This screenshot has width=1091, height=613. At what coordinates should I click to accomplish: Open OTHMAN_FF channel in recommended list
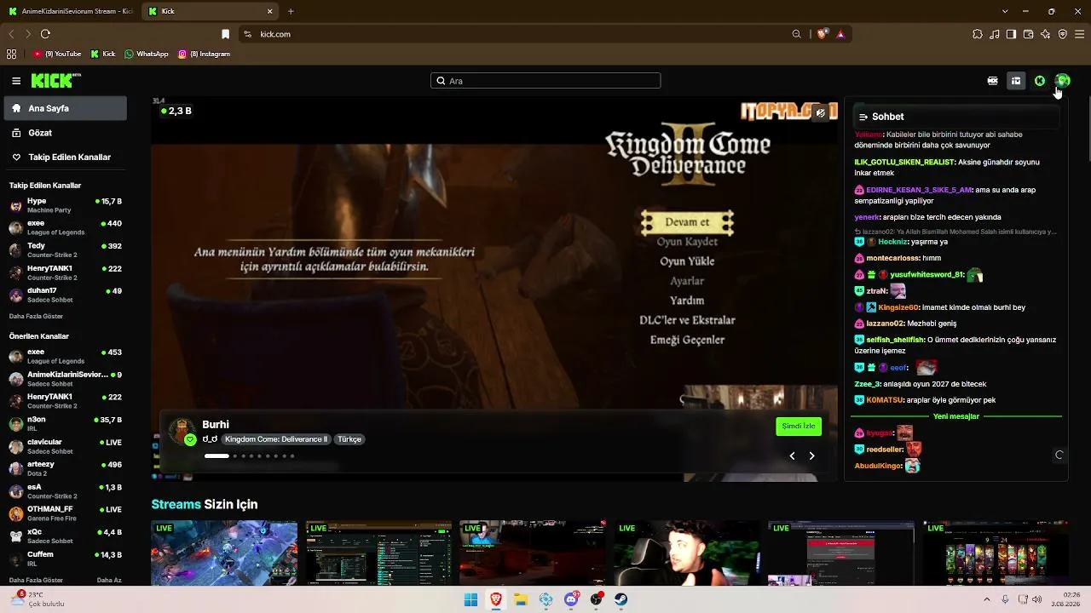65,513
